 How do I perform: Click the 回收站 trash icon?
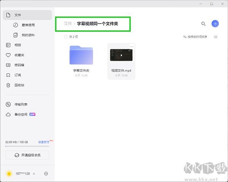coord(8,85)
